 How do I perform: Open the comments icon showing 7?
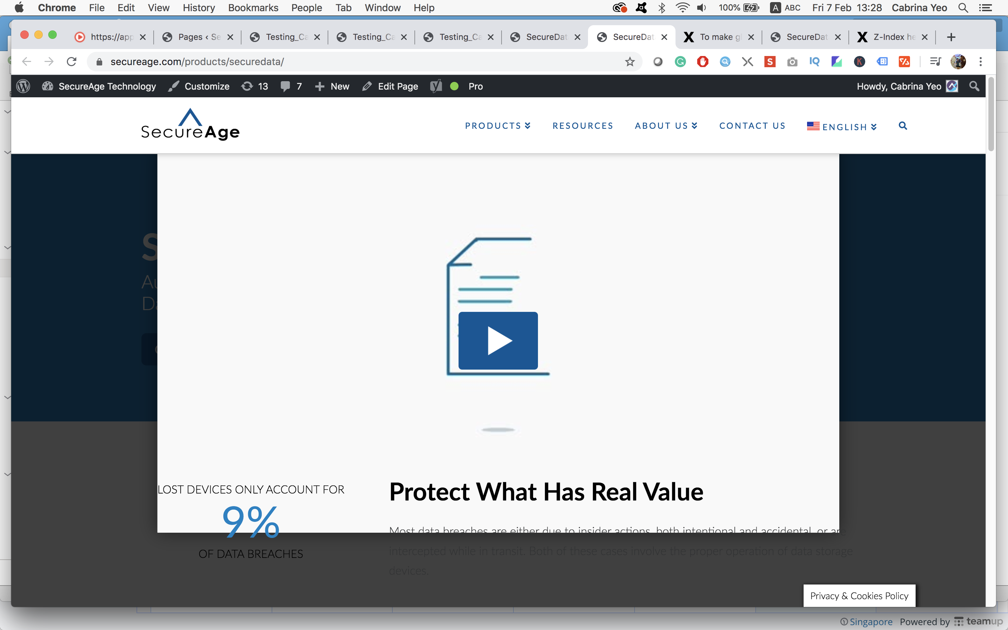point(291,86)
